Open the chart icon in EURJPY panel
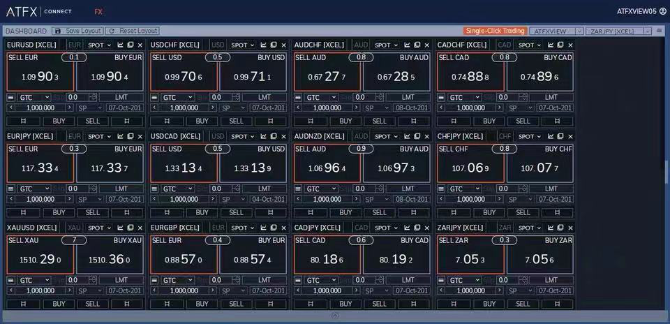The height and width of the screenshot is (324, 670). [120, 136]
